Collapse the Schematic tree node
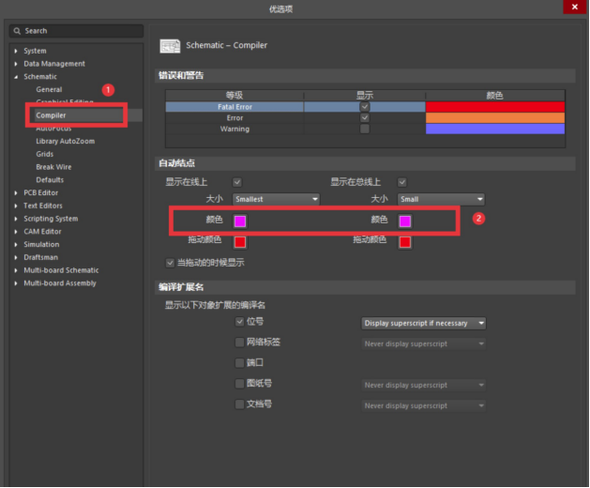590x488 pixels. click(16, 77)
